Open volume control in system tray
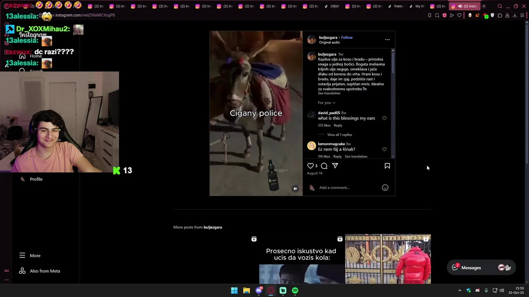The height and width of the screenshot is (297, 529). click(x=502, y=290)
